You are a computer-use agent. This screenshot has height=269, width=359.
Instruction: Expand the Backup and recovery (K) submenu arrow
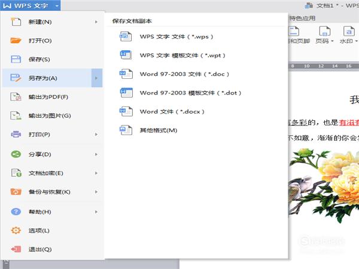pyautogui.click(x=96, y=192)
